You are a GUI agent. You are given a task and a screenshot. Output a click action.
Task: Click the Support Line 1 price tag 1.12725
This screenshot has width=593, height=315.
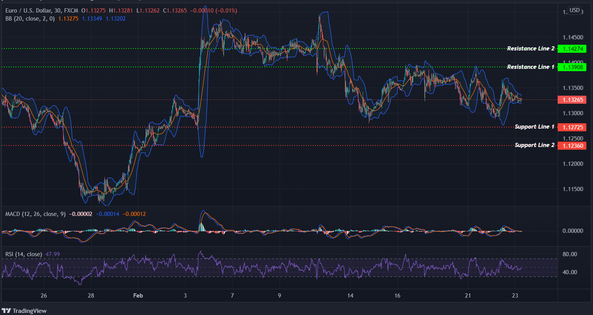click(x=573, y=128)
